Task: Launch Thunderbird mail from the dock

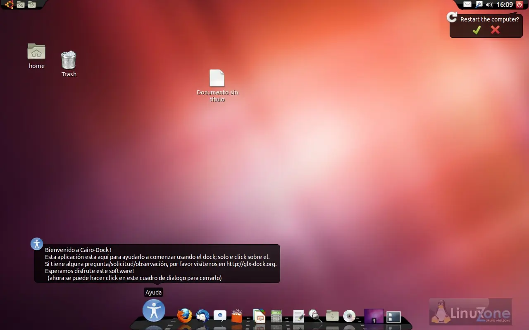Action: (203, 316)
